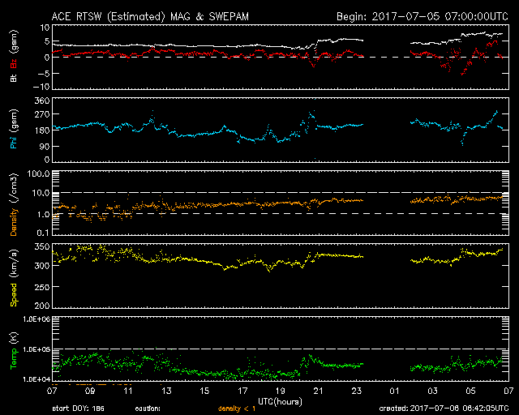Select the created: 2017-07-06 06:42:05UTC text

pos(444,409)
